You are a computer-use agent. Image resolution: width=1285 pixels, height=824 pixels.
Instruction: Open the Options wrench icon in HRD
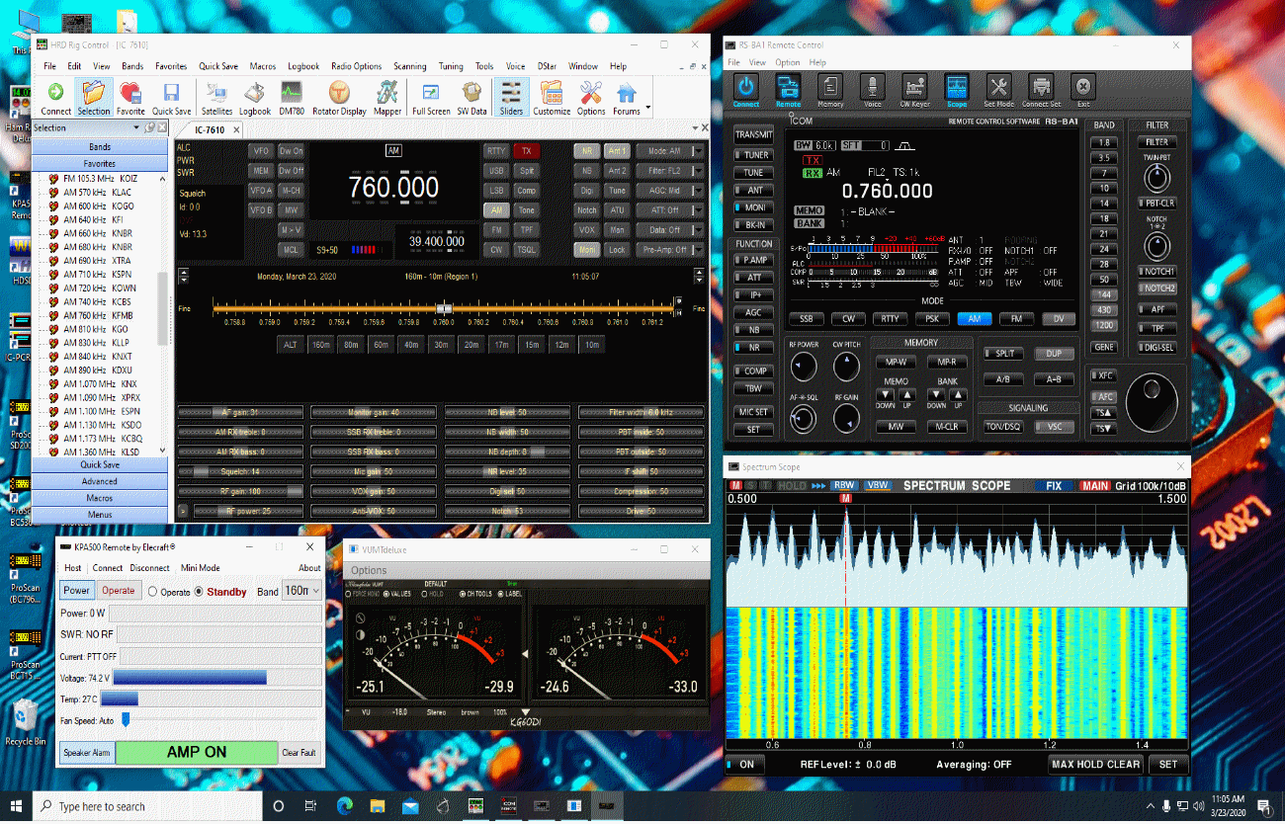(x=591, y=98)
